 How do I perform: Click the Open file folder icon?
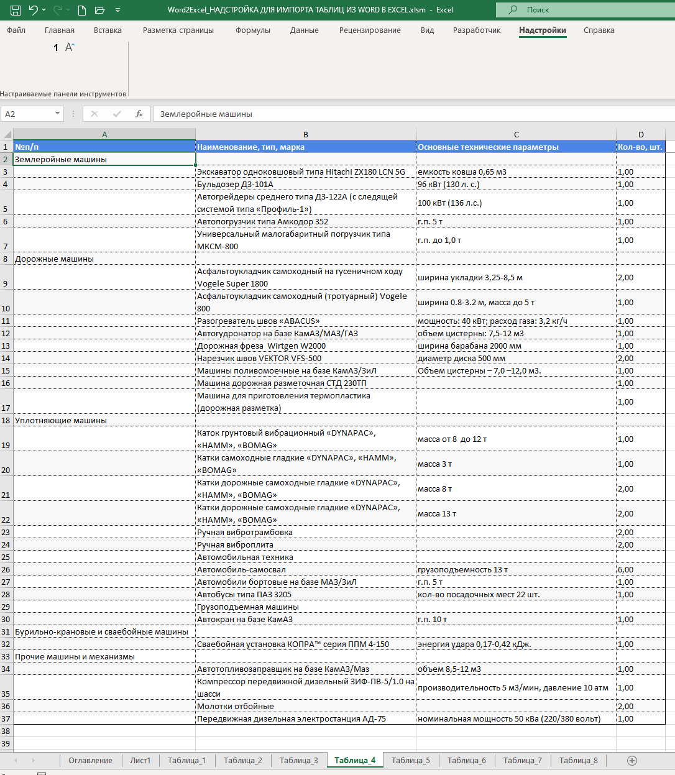(99, 10)
